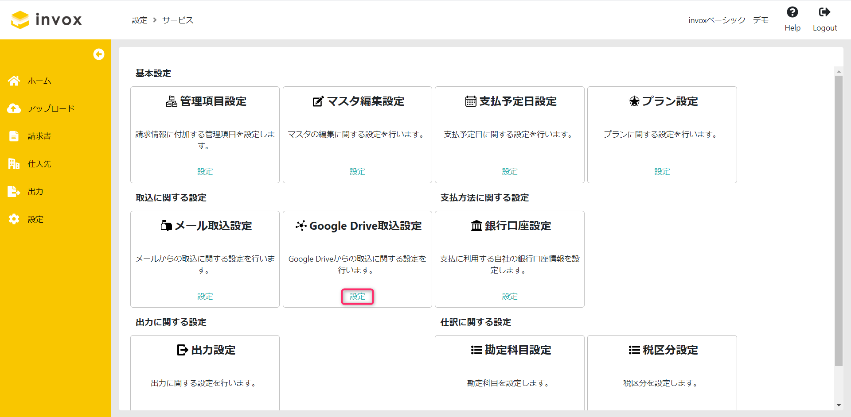Screen dimensions: 851x417
Task: Click the 設定 link under 支払予定日設定
Action: coord(510,172)
